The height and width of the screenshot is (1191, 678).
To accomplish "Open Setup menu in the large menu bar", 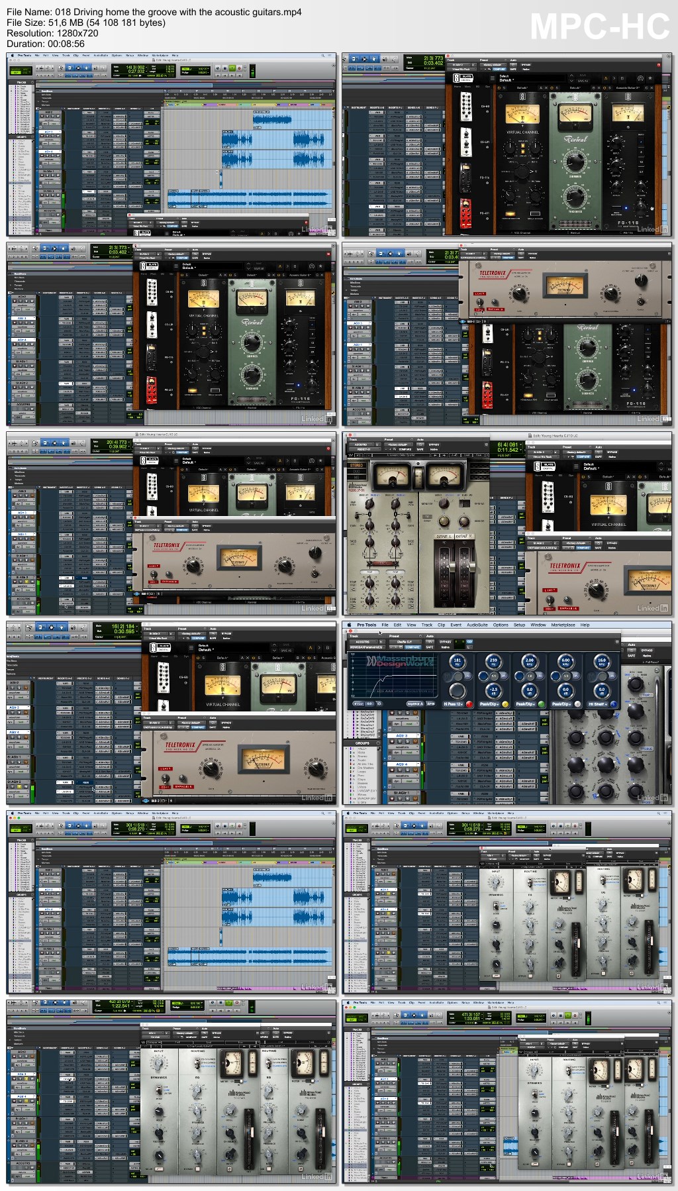I will [x=519, y=625].
